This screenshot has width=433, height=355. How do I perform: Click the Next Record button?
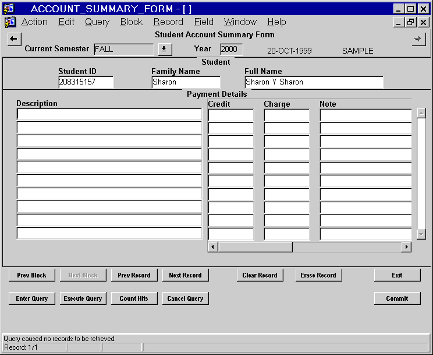(x=185, y=275)
